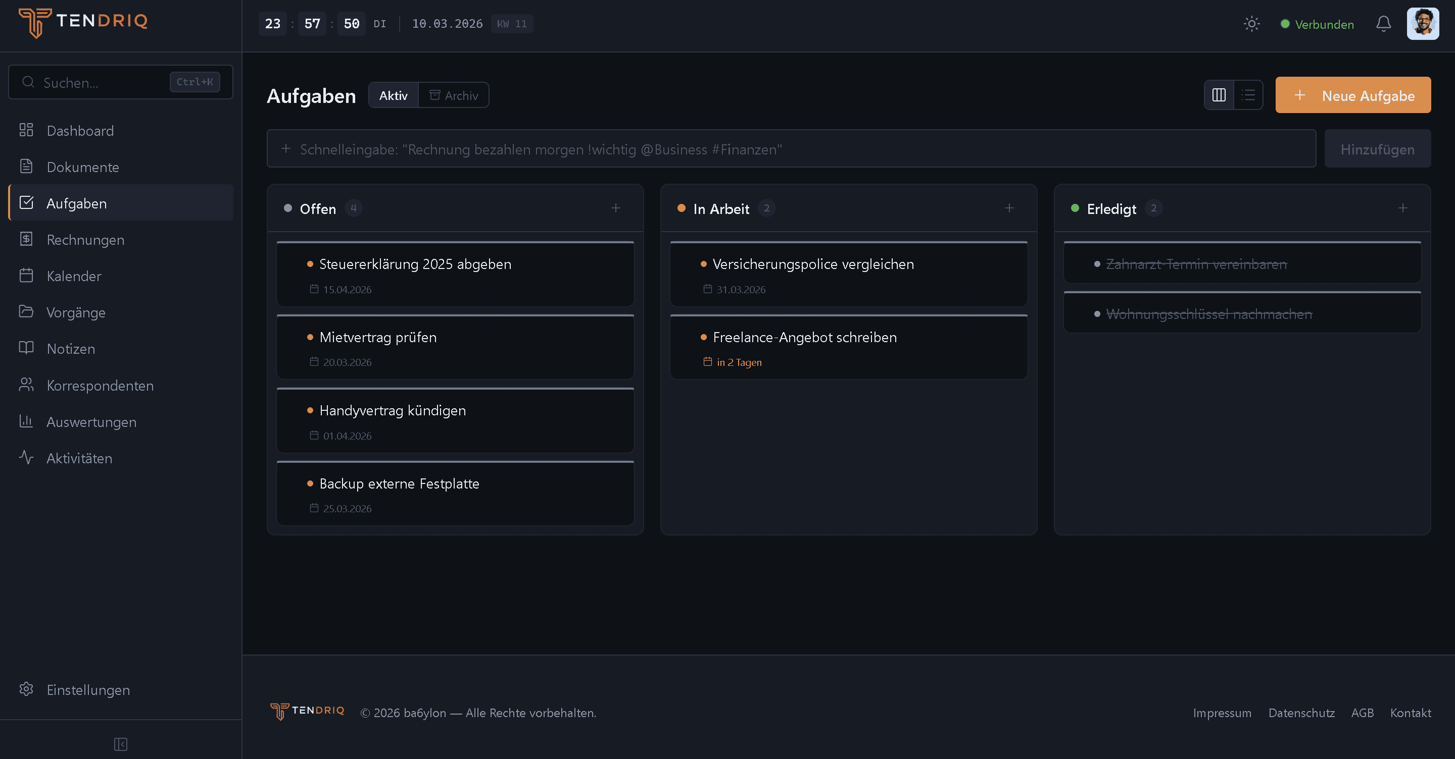Switch to the Archiv tab

[x=454, y=95]
